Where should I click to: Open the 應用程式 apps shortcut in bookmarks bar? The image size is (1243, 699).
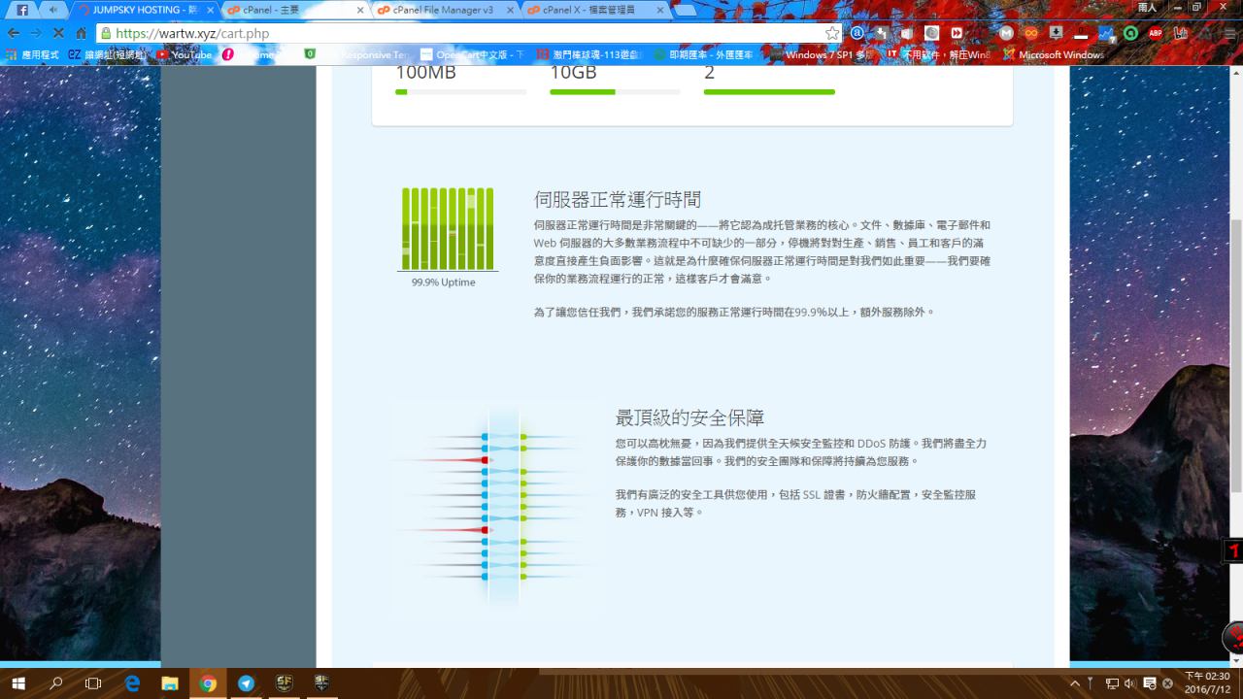pos(33,55)
